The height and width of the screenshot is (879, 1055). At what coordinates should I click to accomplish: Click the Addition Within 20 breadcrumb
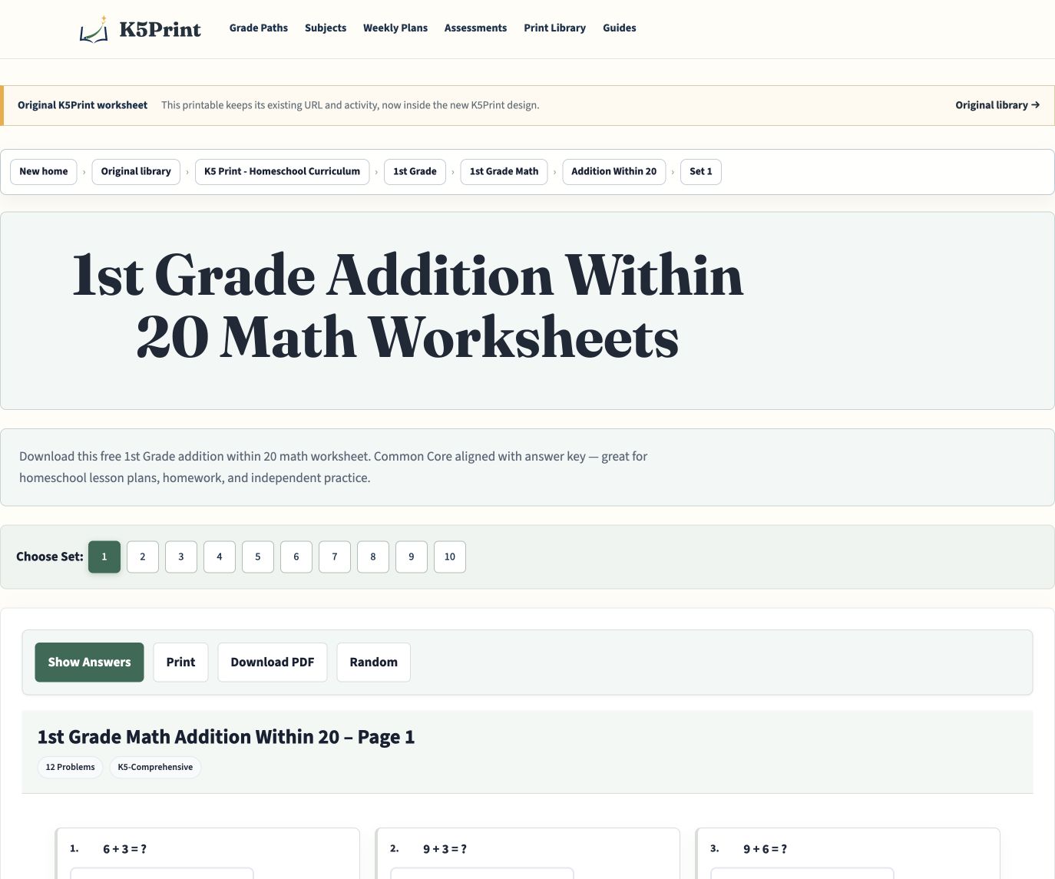[613, 172]
